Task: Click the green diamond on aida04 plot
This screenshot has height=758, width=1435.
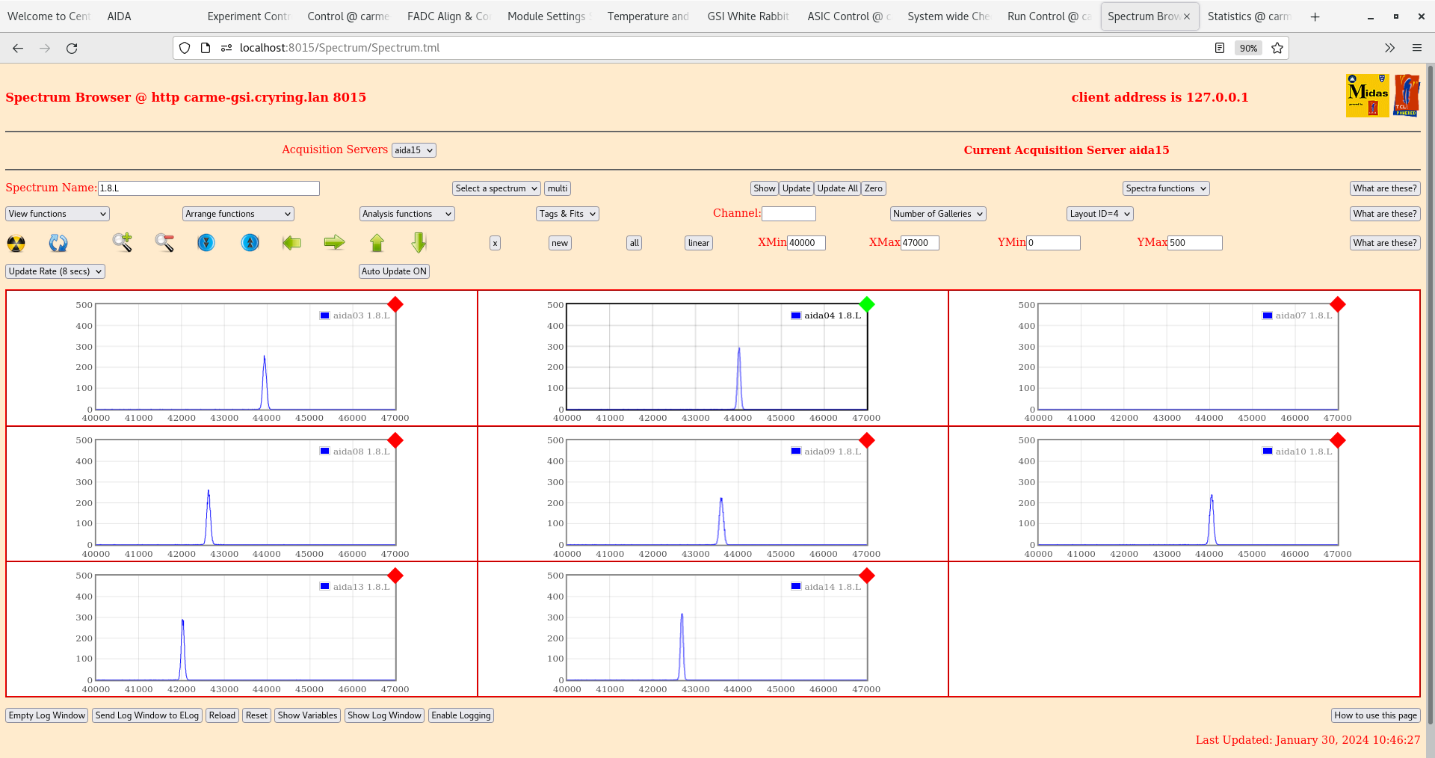Action: click(867, 305)
